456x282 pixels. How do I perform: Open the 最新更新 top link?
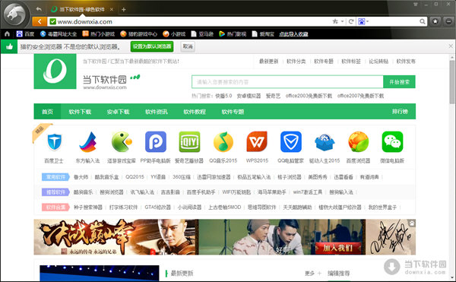pos(269,62)
